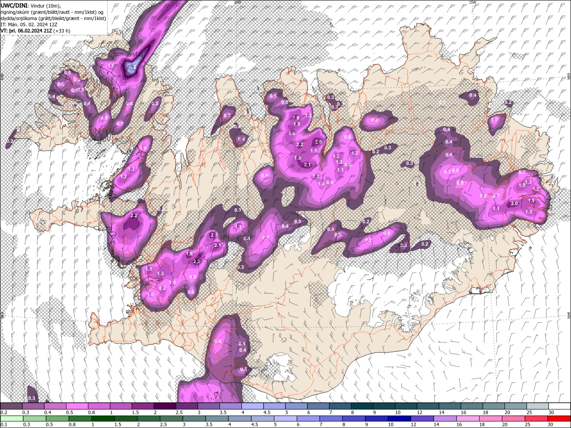Click the 'slydda/snjókoma' description line
This screenshot has width=571, height=428.
[x=53, y=18]
